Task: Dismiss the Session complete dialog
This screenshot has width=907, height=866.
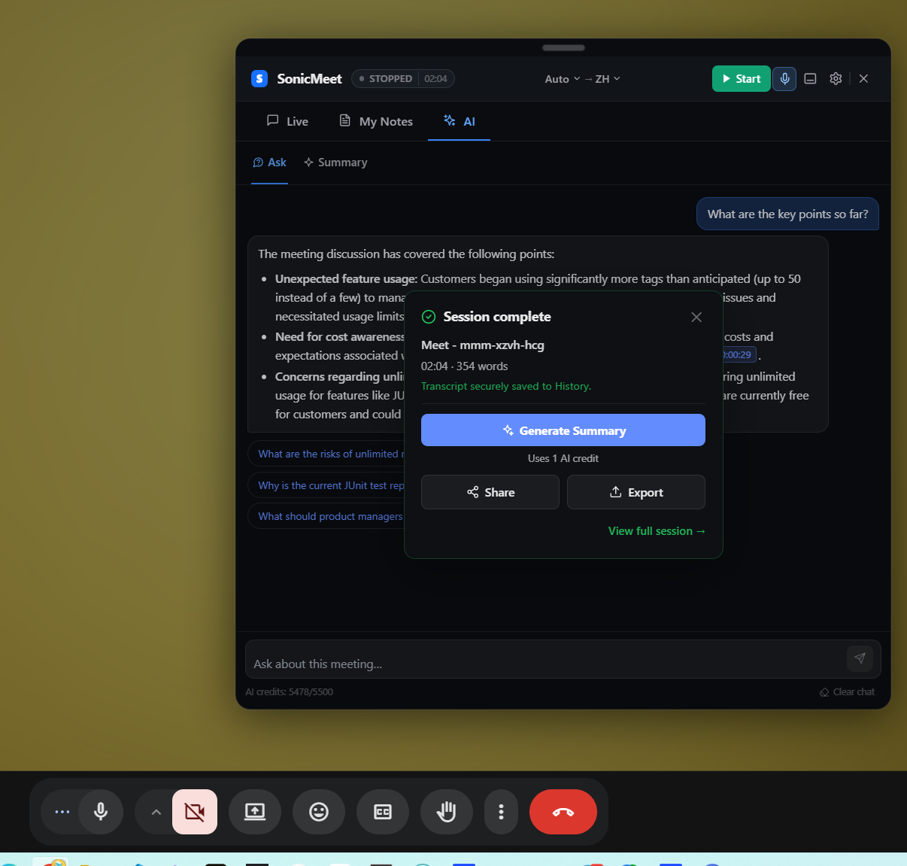Action: point(696,317)
